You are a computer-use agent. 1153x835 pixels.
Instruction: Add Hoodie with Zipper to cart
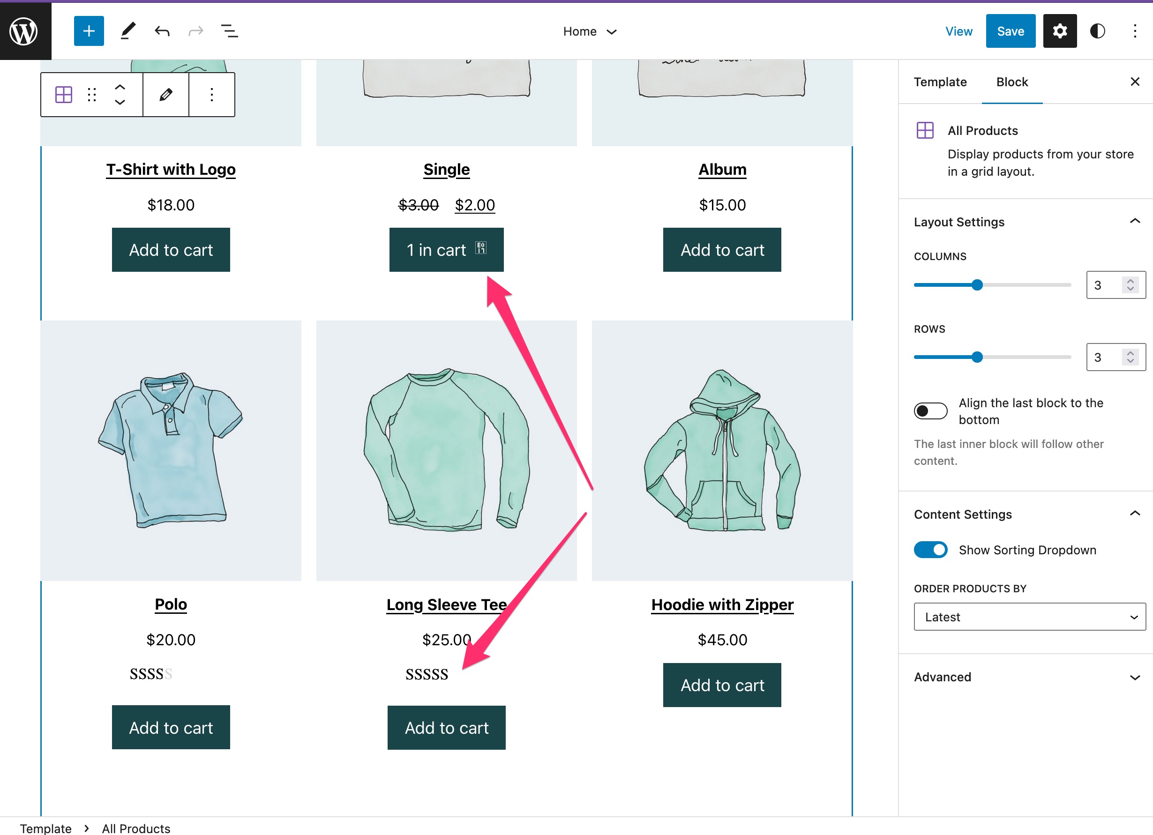(x=722, y=685)
